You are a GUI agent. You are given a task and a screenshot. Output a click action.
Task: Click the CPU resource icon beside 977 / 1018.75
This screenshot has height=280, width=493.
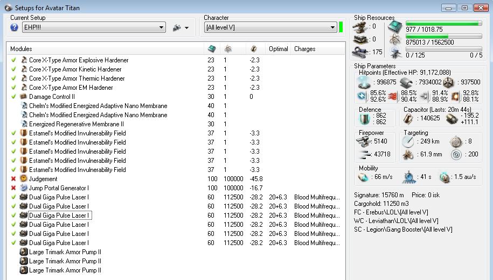coord(395,27)
